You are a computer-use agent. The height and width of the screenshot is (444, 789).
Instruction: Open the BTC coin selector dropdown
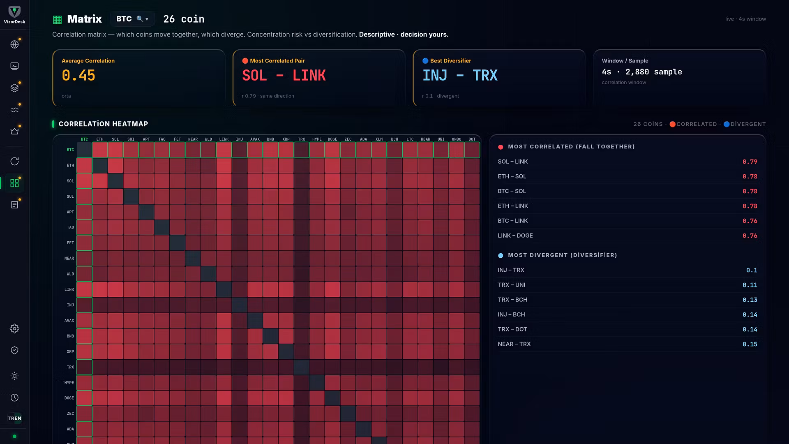point(132,19)
